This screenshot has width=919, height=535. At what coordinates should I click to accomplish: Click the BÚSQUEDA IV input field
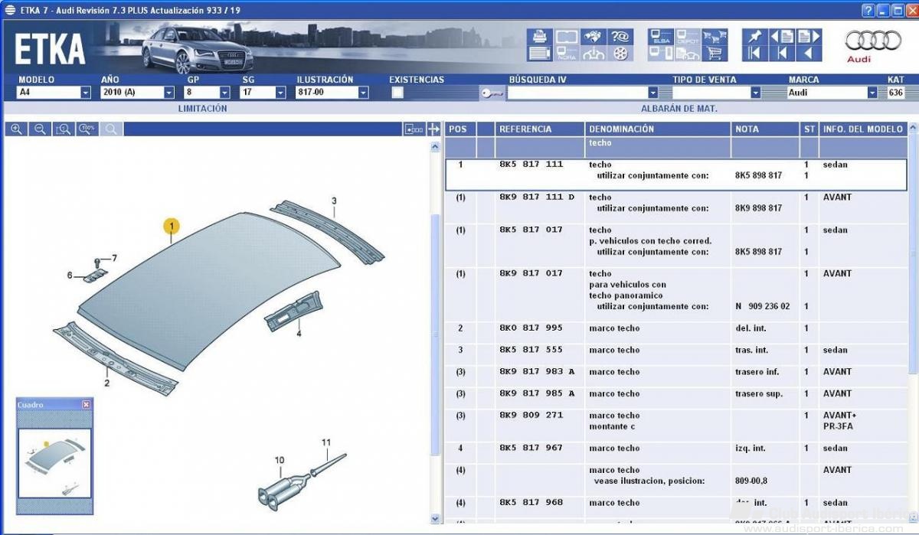tap(577, 93)
